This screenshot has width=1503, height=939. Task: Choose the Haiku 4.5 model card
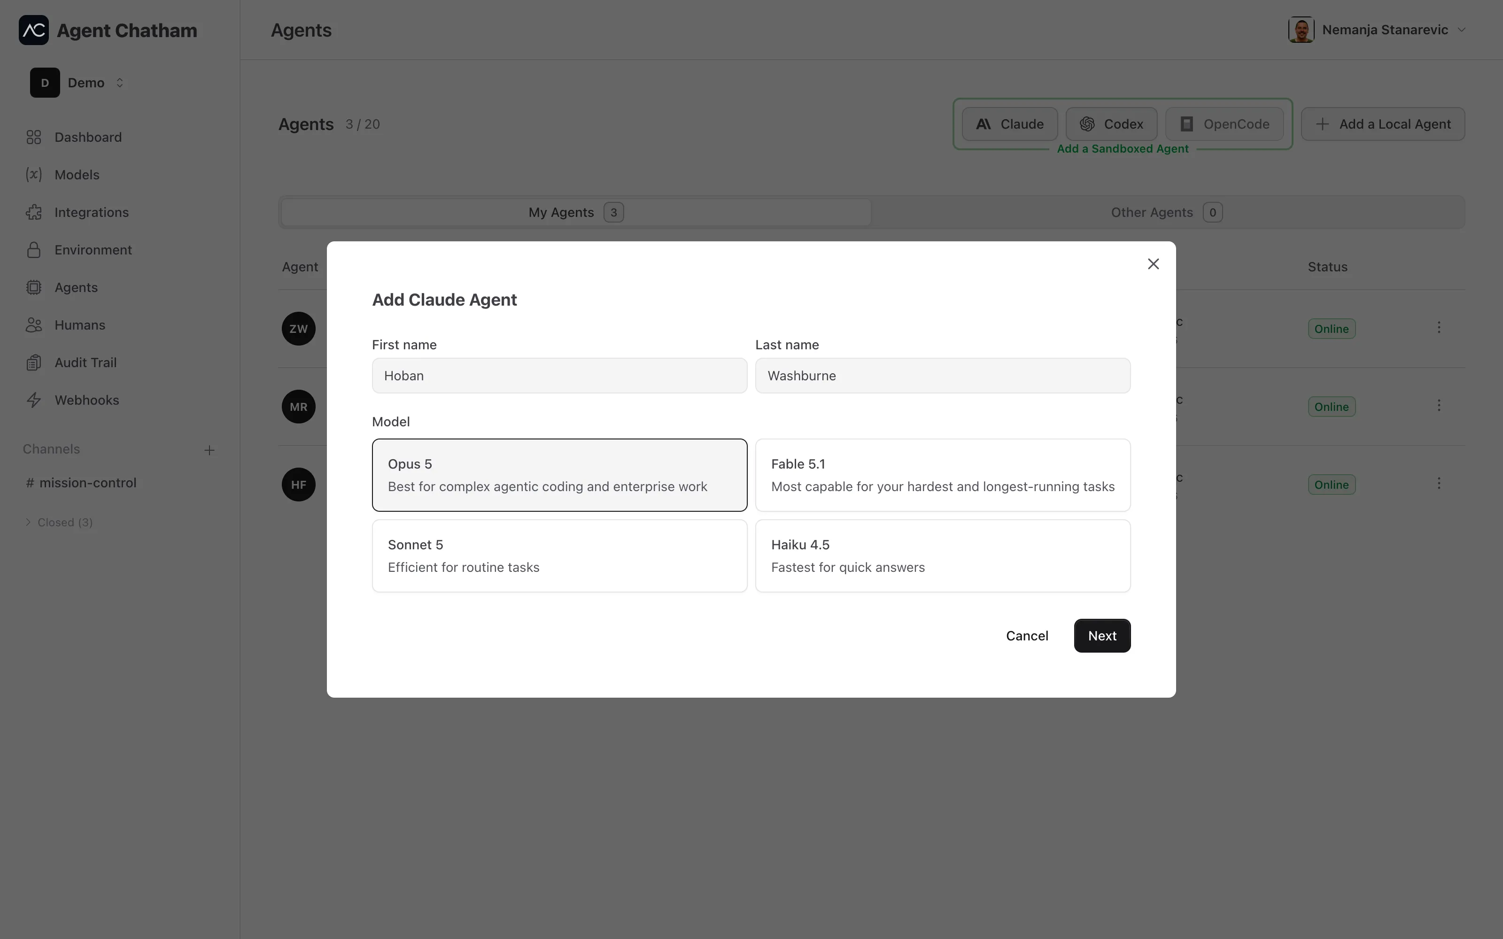pos(943,556)
